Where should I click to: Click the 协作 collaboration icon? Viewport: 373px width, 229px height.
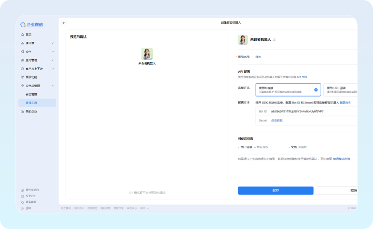tap(22, 52)
